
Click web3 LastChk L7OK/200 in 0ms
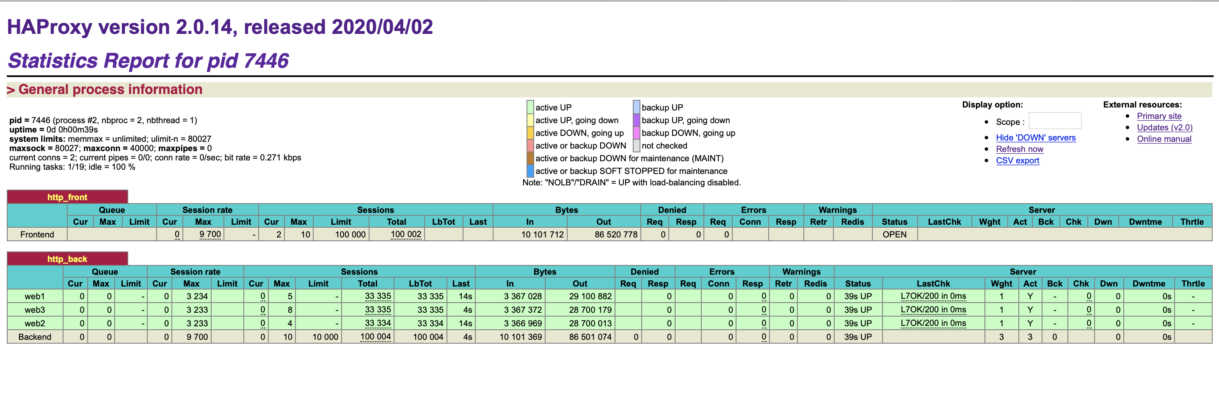pos(933,310)
